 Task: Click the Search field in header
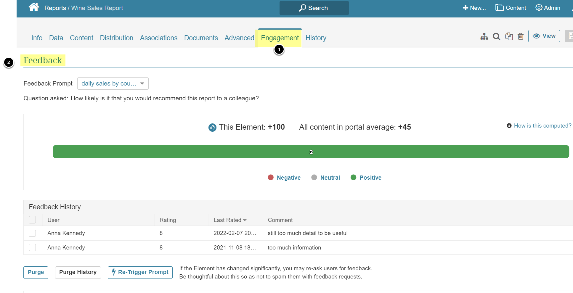click(x=314, y=8)
